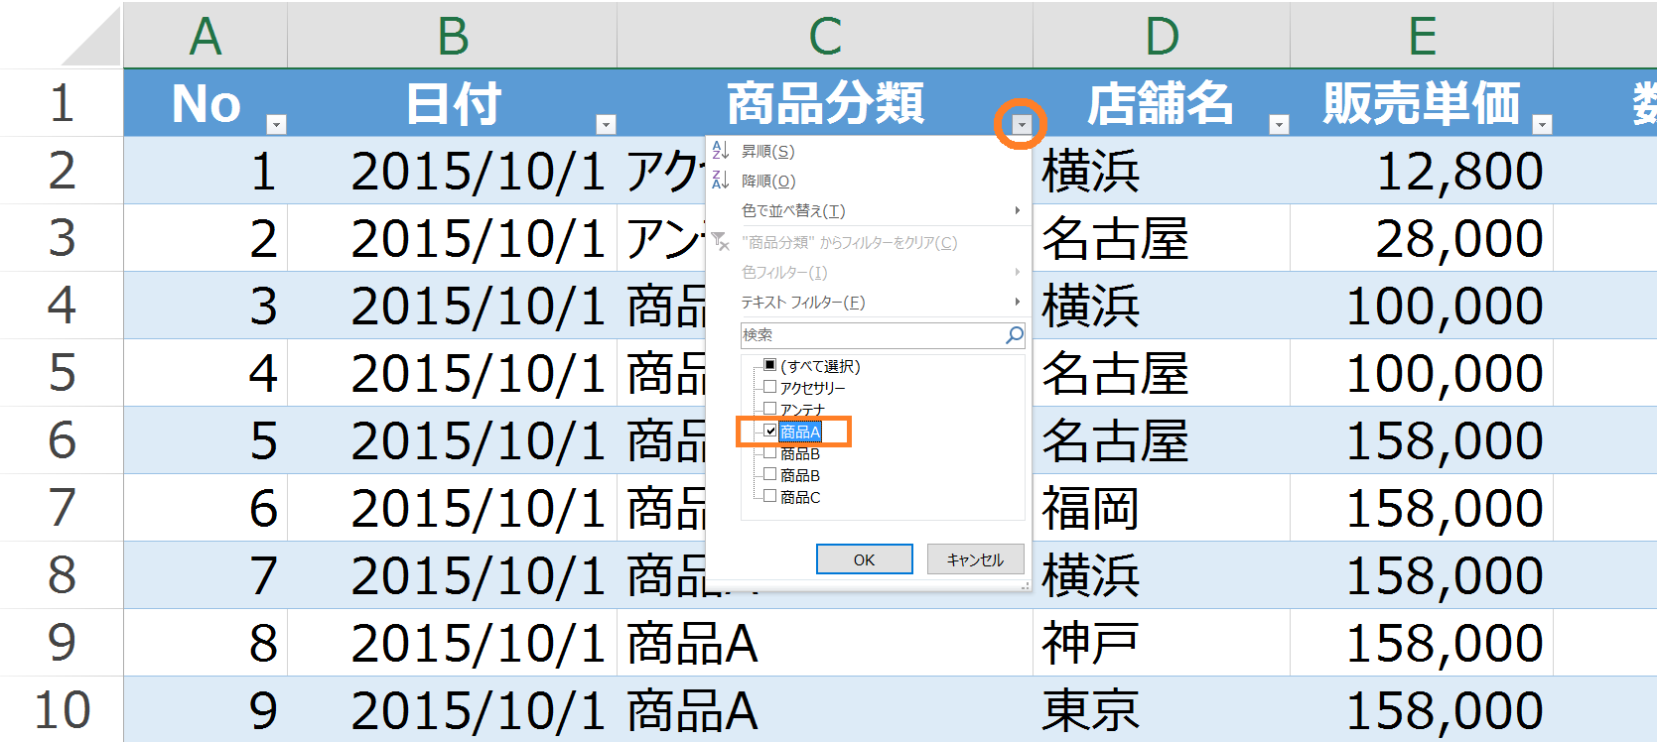Screen dimensions: 1657x742
Task: Open the 販売単価 column filter dropdown
Action: point(1542,125)
